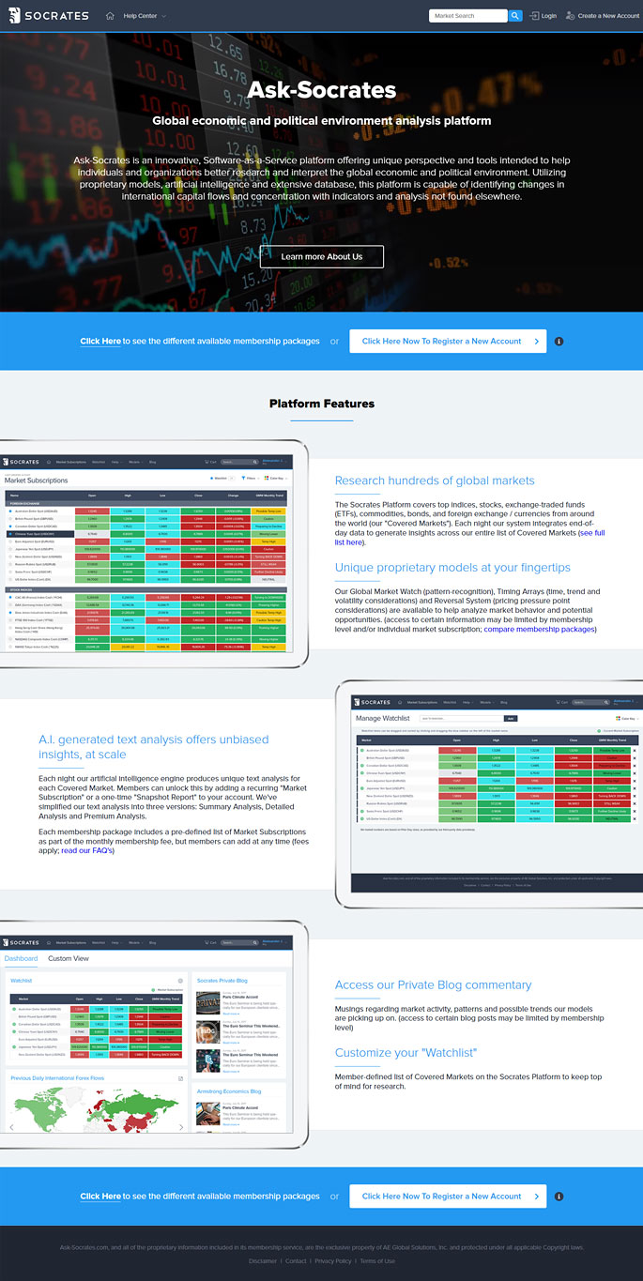The height and width of the screenshot is (1281, 643).
Task: Open the Login link
Action: point(548,16)
